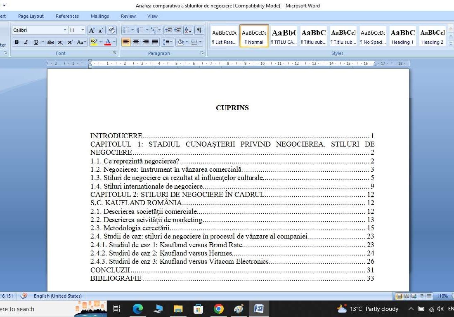The height and width of the screenshot is (317, 454).
Task: Change language from English (United States)
Action: click(57, 296)
